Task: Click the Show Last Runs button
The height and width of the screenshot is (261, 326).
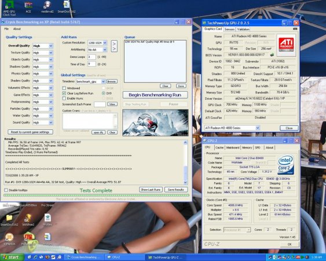Action: click(151, 190)
